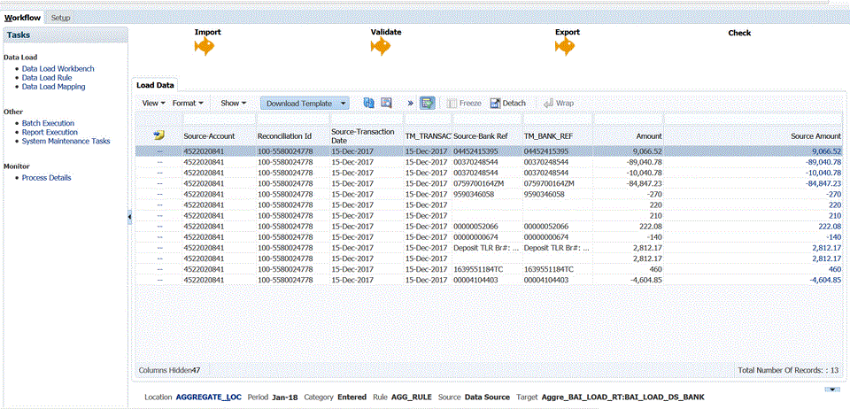850x409 pixels.
Task: Open the Format dropdown menu
Action: click(188, 103)
